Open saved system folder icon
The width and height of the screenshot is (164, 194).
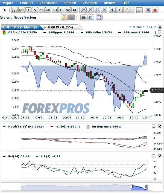64,18
